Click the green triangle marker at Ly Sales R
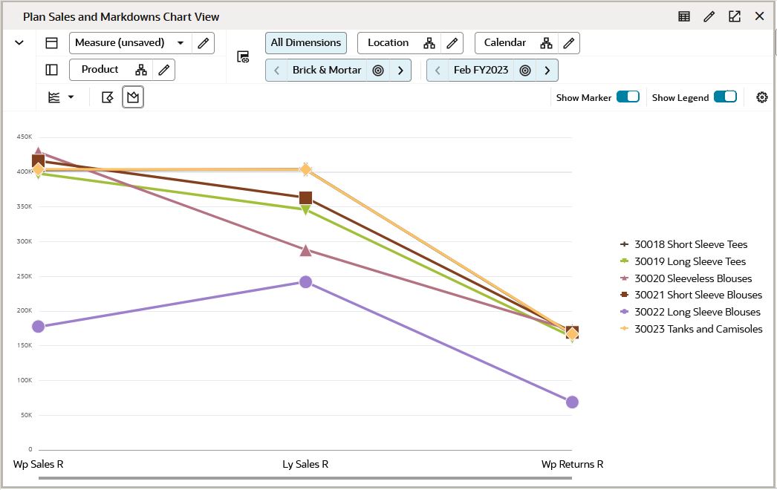This screenshot has width=777, height=490. [x=306, y=210]
